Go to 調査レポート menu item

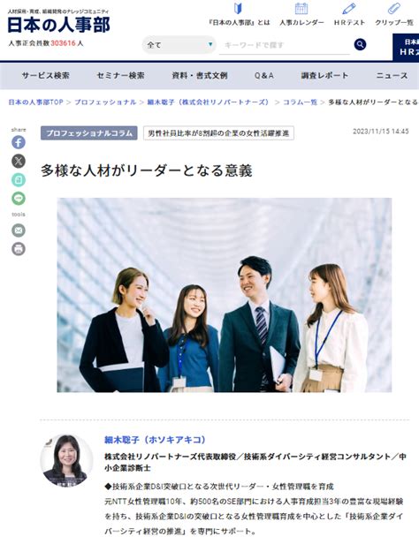pos(324,76)
